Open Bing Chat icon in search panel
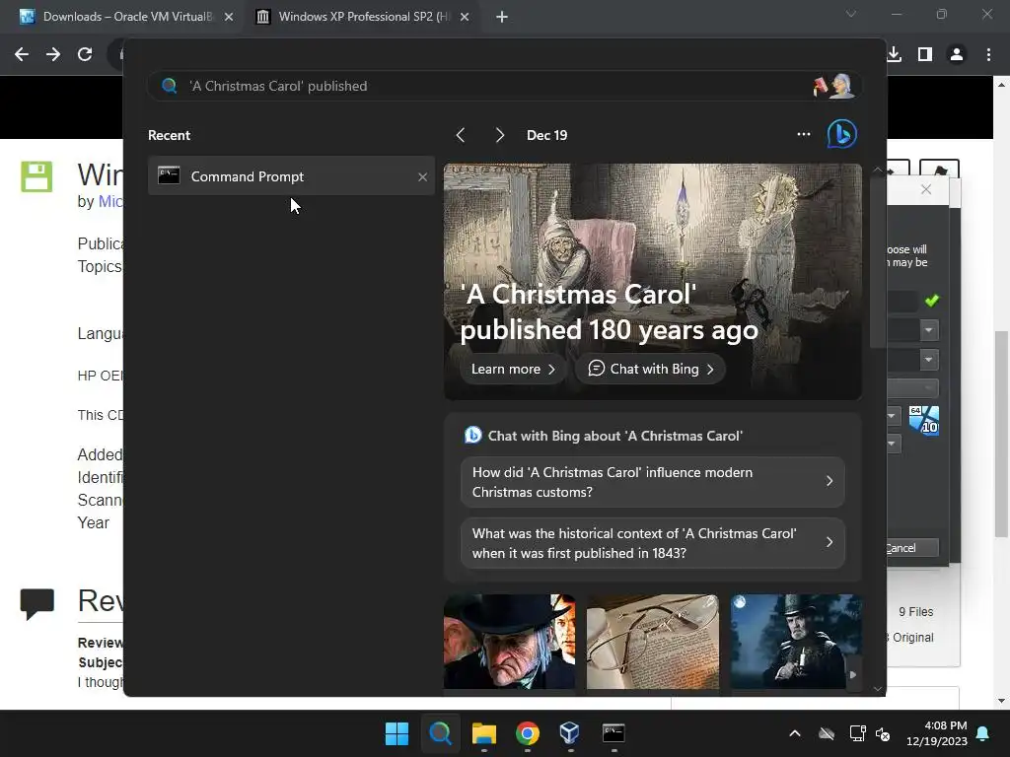 (842, 134)
